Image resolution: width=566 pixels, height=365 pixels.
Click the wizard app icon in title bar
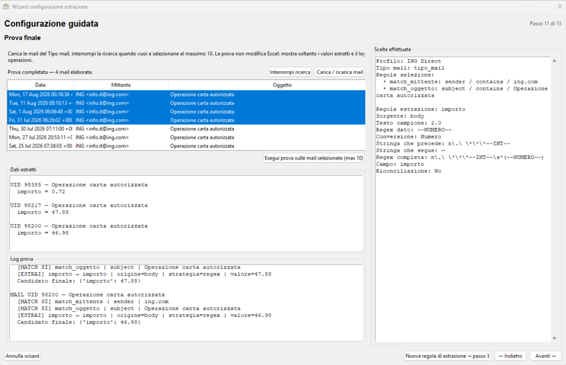pos(6,7)
